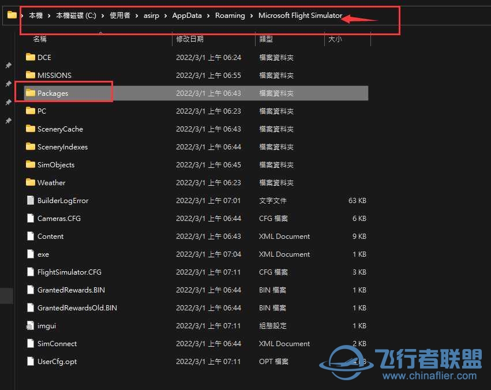Select the FlightSimulator.CFG file name

[x=69, y=272]
